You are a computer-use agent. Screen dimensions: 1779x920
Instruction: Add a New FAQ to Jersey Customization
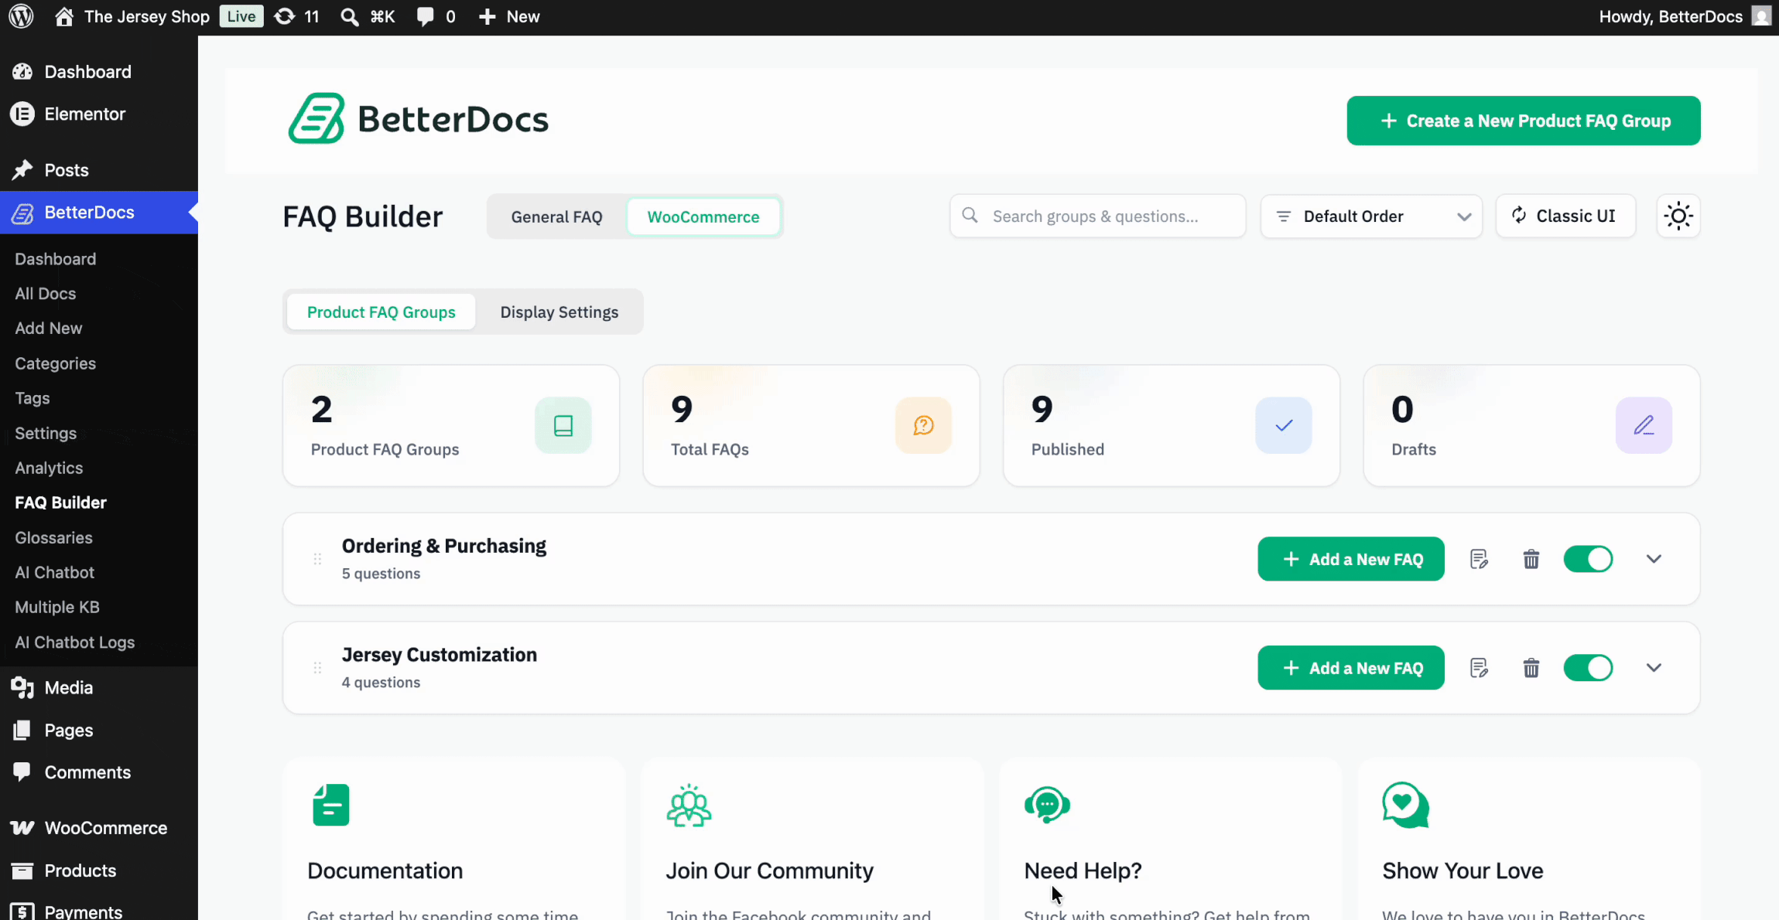click(1351, 668)
